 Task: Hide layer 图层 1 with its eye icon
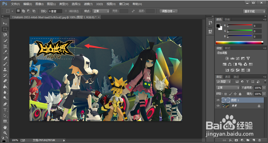click(218, 100)
